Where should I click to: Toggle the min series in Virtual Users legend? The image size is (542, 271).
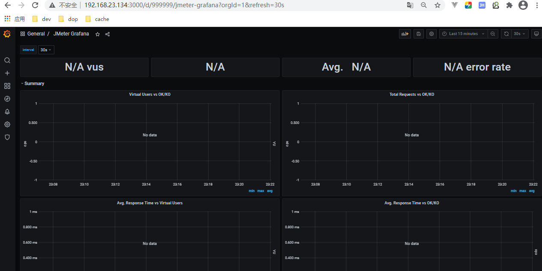coord(251,191)
